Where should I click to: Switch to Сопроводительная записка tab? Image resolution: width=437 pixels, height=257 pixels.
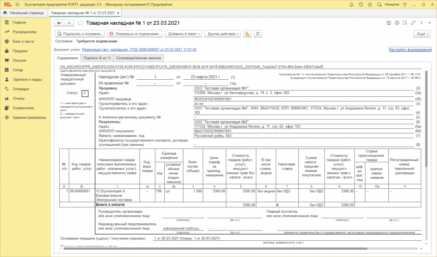coord(139,58)
